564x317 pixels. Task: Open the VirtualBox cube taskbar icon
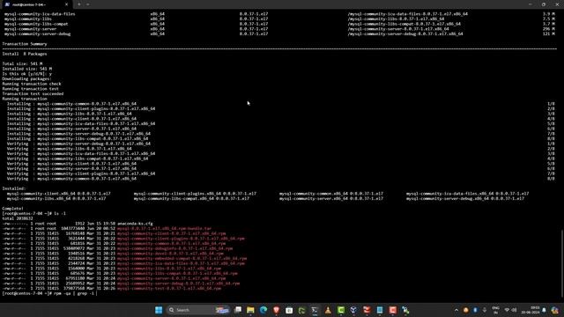coord(353,310)
